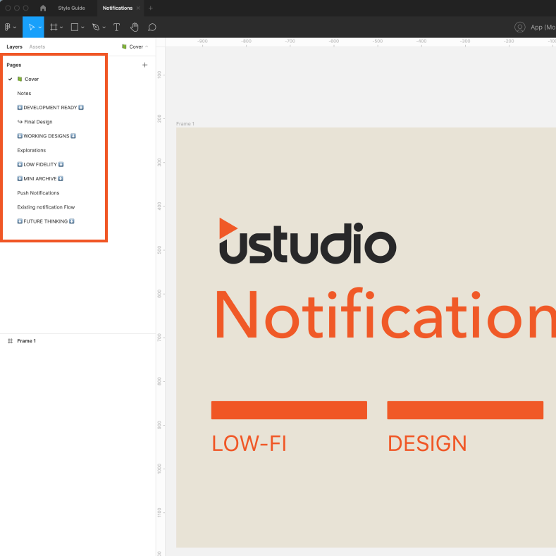The image size is (556, 556).
Task: Select the DESIGN text on canvas
Action: [427, 443]
